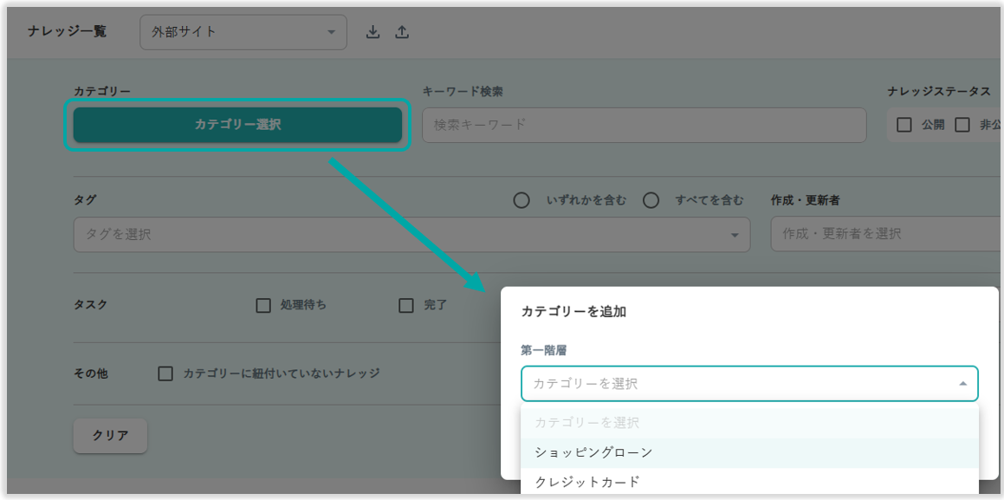Click the 検索キーワード search field
The height and width of the screenshot is (500, 1004).
pyautogui.click(x=644, y=125)
